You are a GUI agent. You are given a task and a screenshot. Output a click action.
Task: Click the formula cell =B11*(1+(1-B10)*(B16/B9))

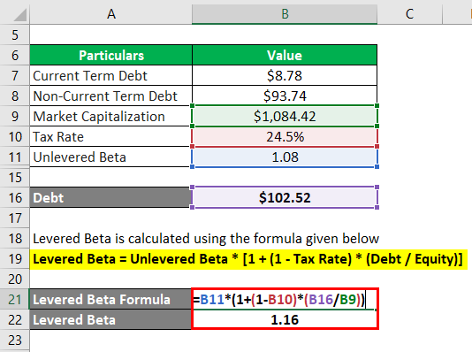point(285,299)
